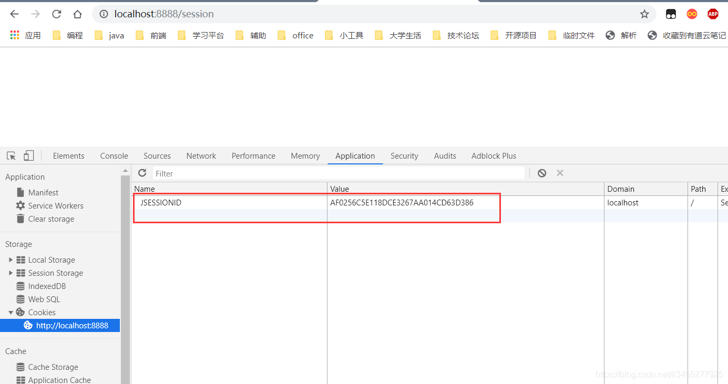Screen dimensions: 728x384
Task: Open the 学习平台 bookmark folder
Action: pos(201,35)
